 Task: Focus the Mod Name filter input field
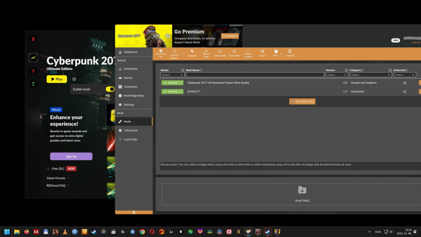tap(255, 75)
